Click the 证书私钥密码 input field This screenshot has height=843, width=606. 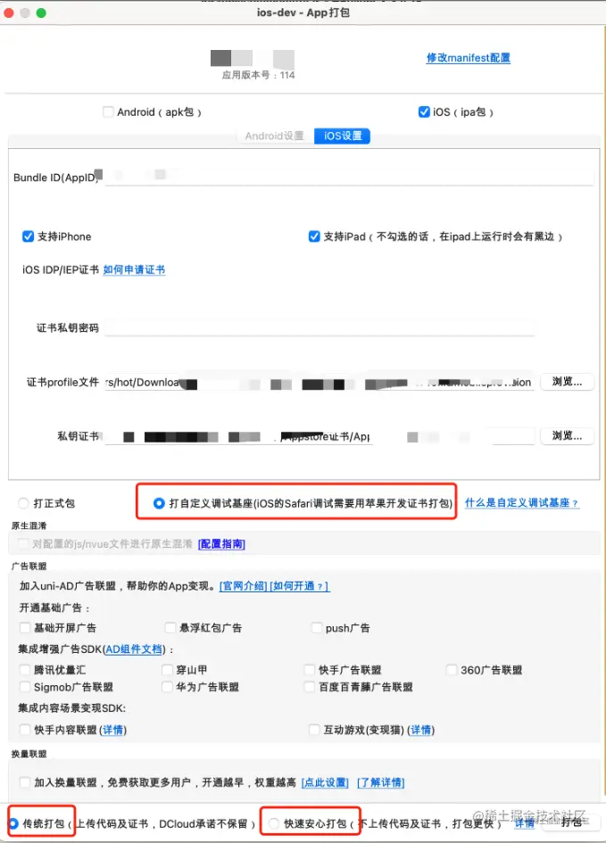[x=320, y=327]
